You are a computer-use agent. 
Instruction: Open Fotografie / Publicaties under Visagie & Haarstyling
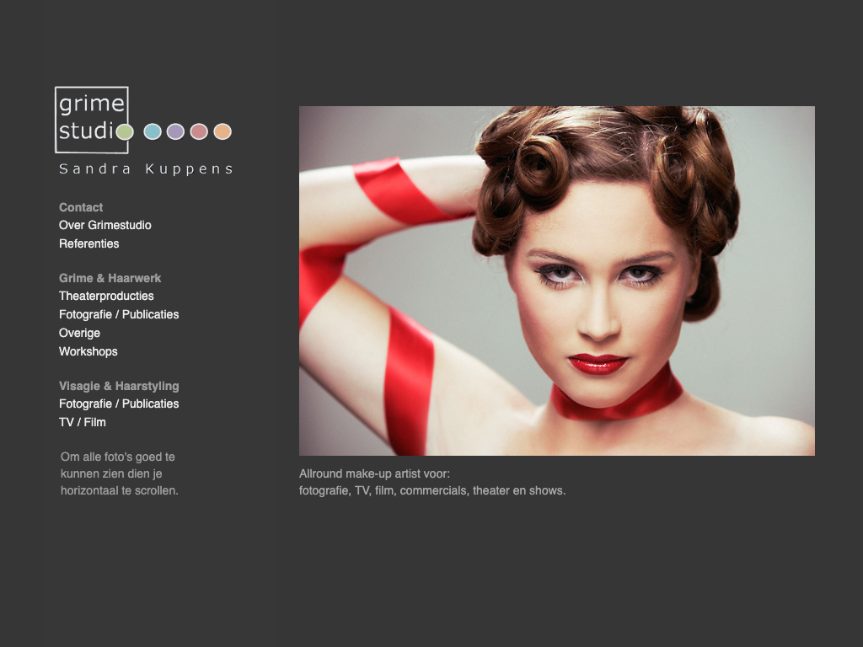[119, 404]
